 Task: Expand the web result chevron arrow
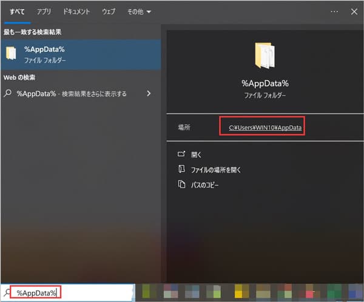point(149,93)
